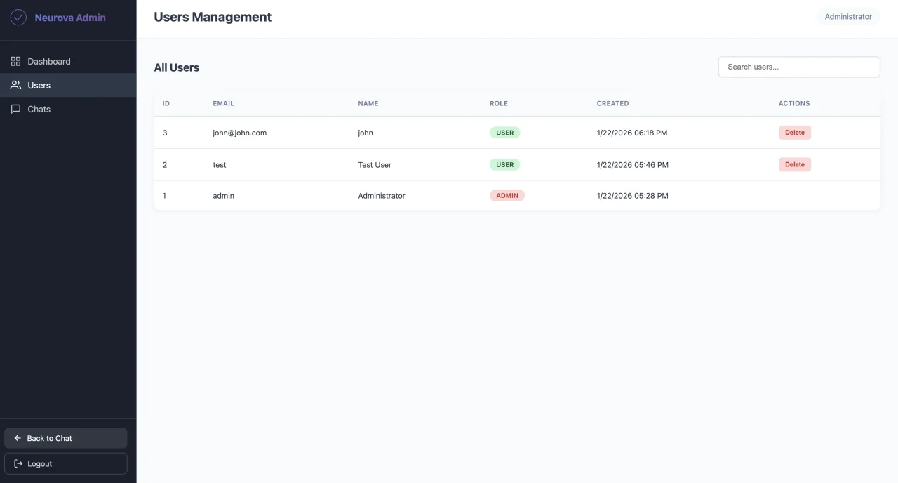The width and height of the screenshot is (898, 483).
Task: Click the name cell 'john'
Action: [x=366, y=133]
